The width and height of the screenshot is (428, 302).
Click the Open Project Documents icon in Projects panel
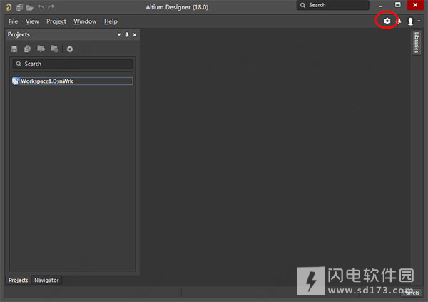[41, 49]
